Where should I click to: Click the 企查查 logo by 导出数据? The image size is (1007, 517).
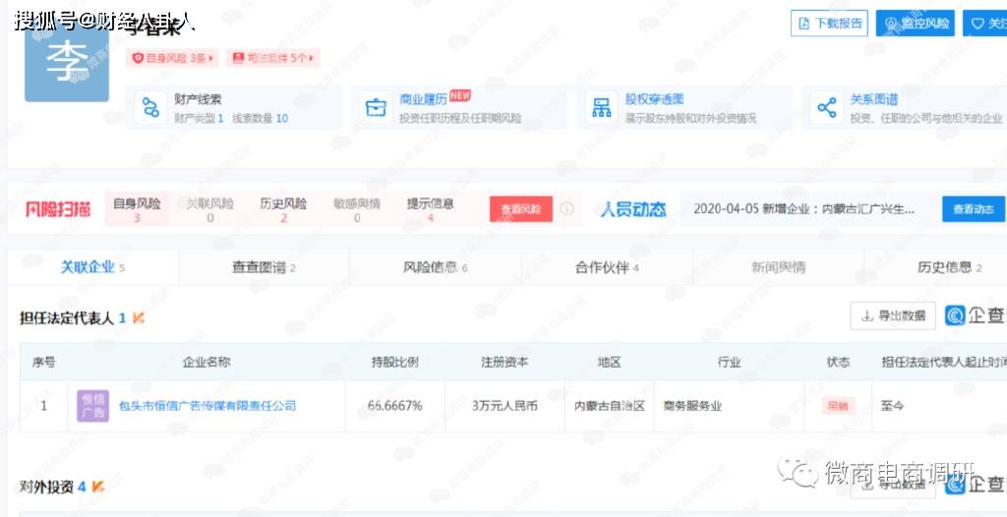coord(976,316)
